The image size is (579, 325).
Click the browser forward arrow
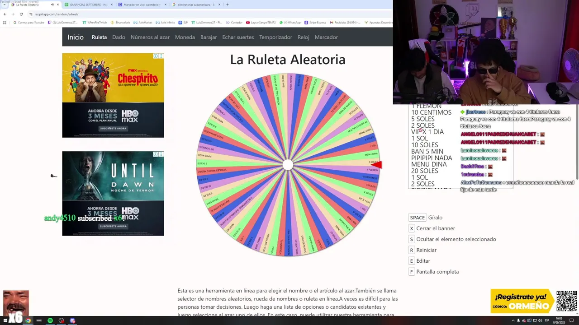[x=13, y=14]
